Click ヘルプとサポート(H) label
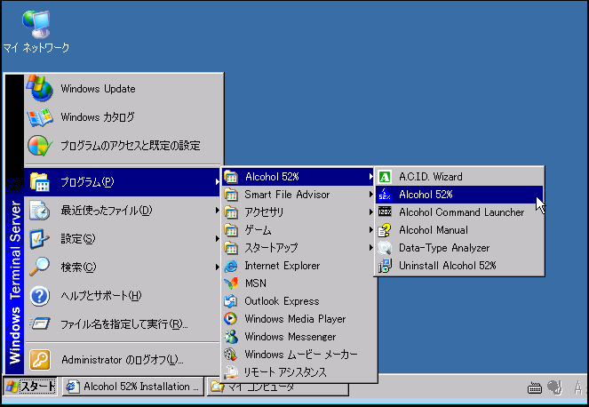 pyautogui.click(x=101, y=296)
